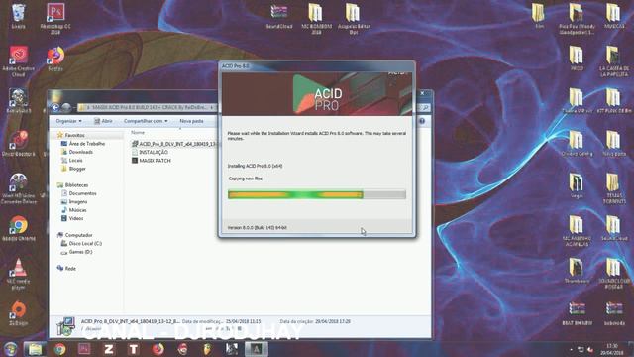Open the MUSICAS folder on the desktop
The image size is (634, 357).
coord(614,16)
